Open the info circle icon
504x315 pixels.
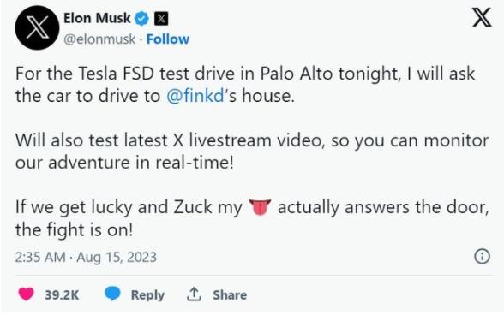pos(482,256)
